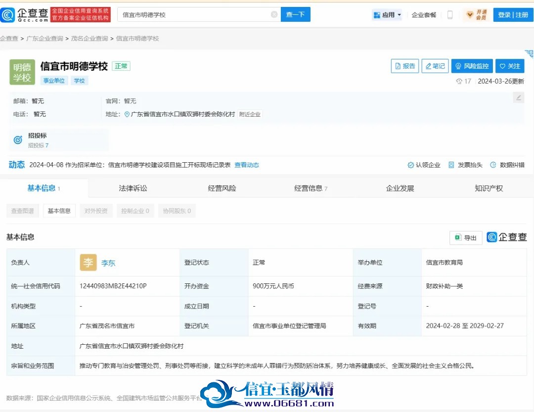Select the credit code 12440983MB2E44210P
534x412 pixels.
point(113,286)
